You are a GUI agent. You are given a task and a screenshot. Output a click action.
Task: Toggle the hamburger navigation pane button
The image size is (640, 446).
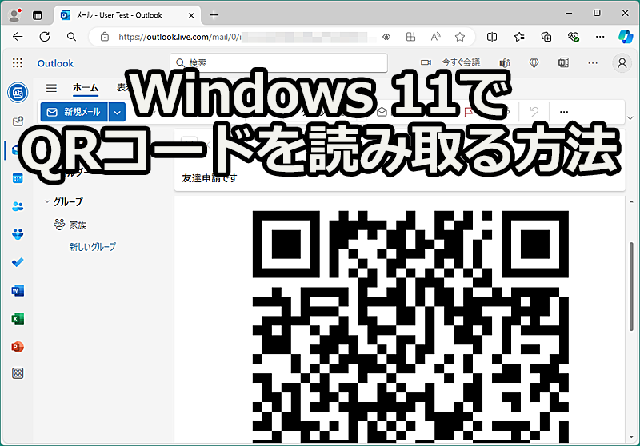click(x=51, y=88)
